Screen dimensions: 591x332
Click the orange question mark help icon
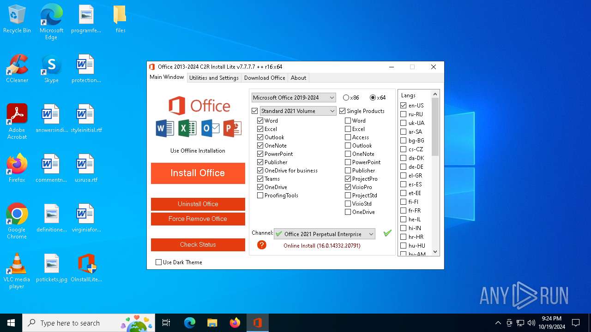point(262,245)
